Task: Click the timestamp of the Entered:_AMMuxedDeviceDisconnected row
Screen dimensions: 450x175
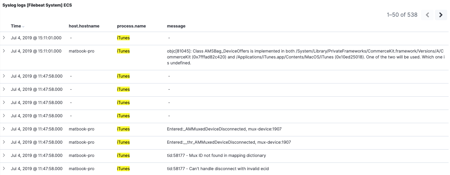Action: click(37, 129)
